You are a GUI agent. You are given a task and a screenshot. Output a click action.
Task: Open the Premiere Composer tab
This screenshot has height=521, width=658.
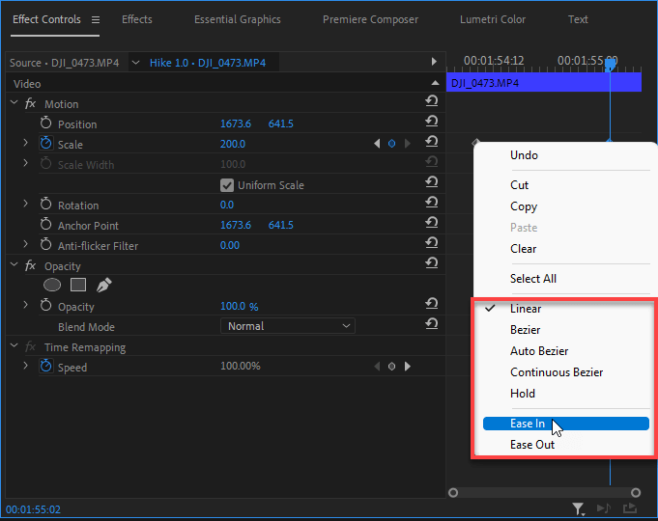pyautogui.click(x=370, y=19)
